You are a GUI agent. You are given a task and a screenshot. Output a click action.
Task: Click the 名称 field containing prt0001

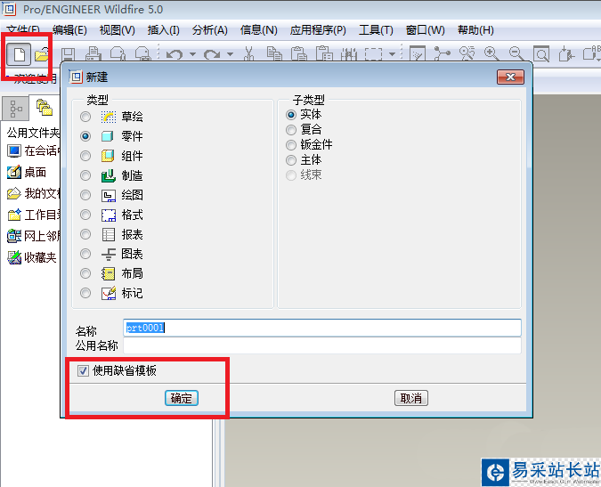pos(322,328)
